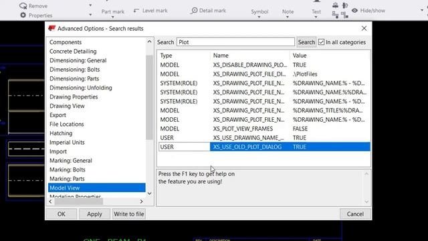Click the %DRAWING_TITLE%%DRA... value cell

coord(330,110)
